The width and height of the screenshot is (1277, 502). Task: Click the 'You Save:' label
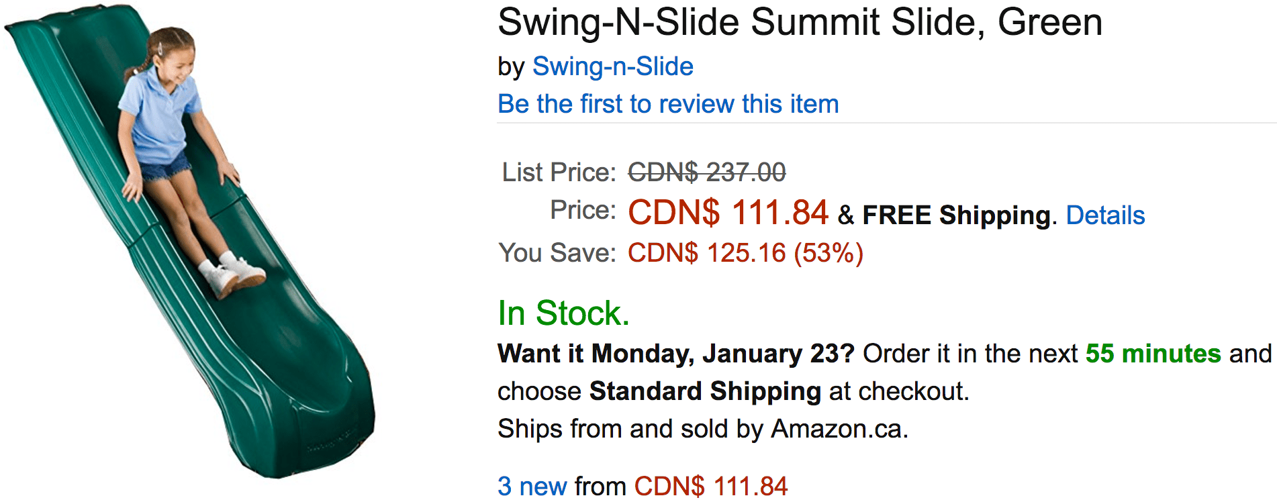pyautogui.click(x=557, y=253)
